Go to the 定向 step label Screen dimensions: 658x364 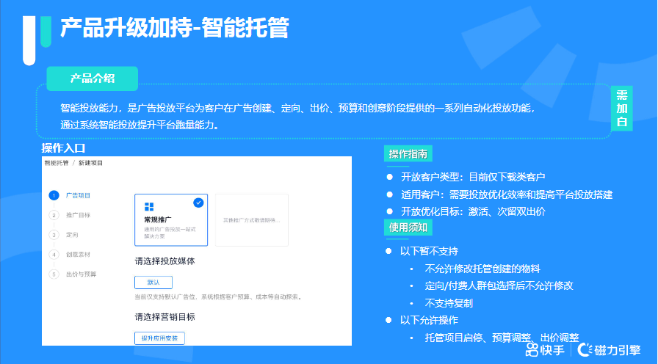[x=72, y=235]
